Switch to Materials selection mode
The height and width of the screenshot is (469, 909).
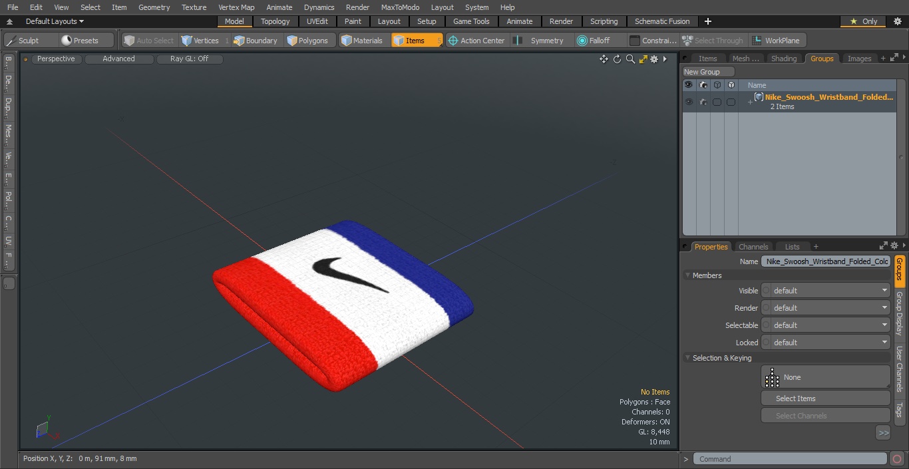363,41
